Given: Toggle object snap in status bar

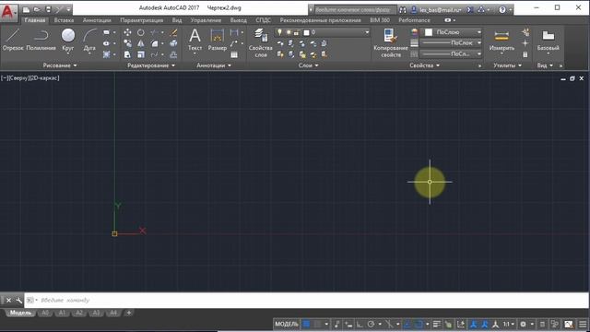Looking at the screenshot, I should point(419,324).
